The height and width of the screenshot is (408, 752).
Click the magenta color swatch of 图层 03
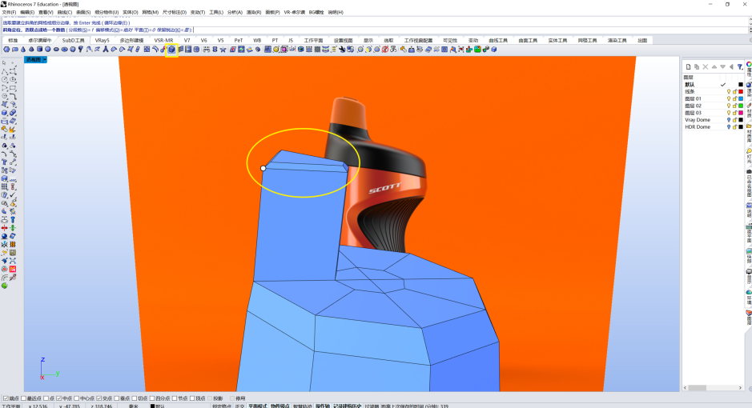(x=741, y=113)
